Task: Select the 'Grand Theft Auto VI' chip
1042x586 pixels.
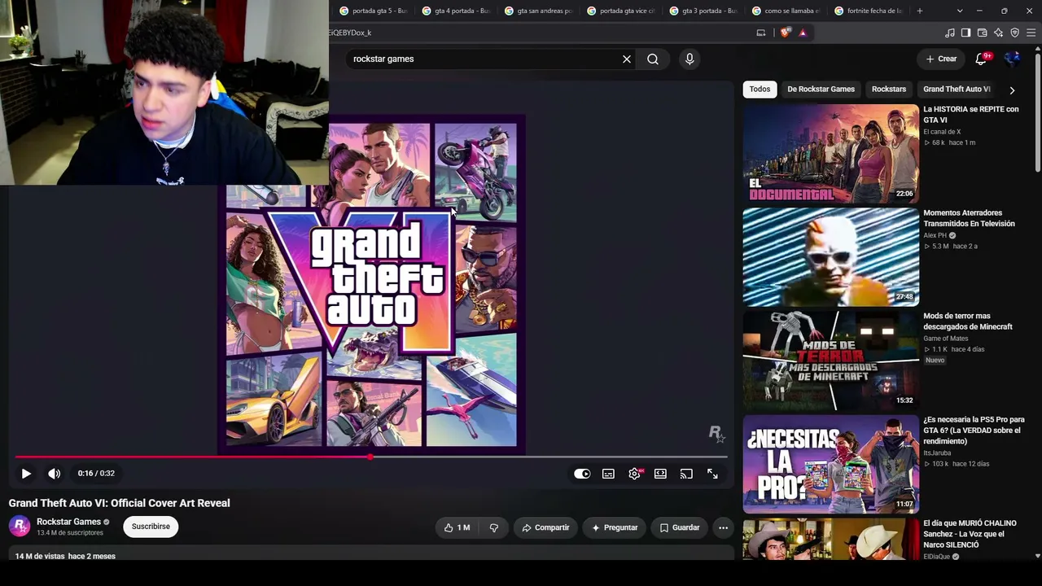Action: (957, 89)
